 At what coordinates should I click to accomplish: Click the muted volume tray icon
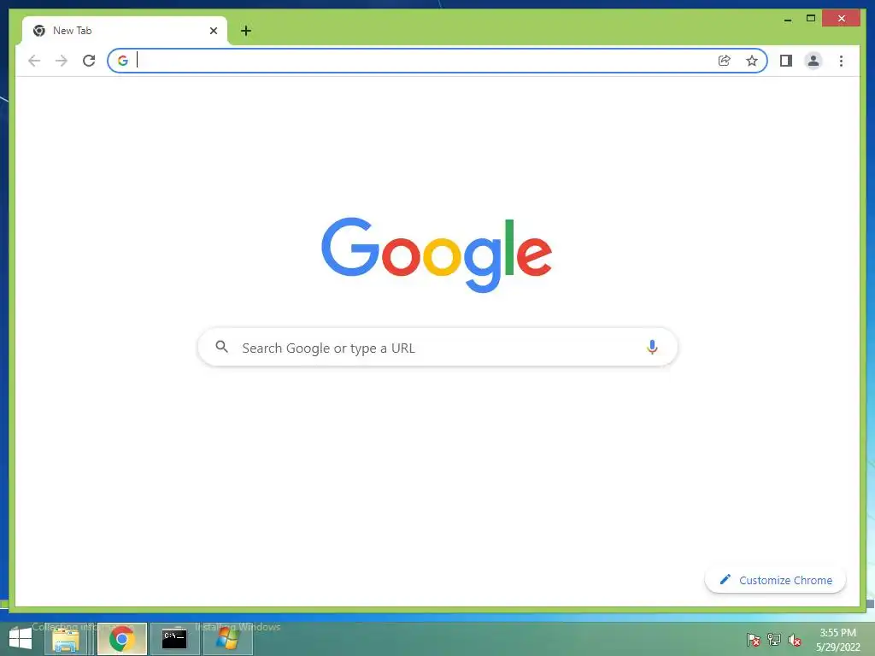tap(795, 639)
